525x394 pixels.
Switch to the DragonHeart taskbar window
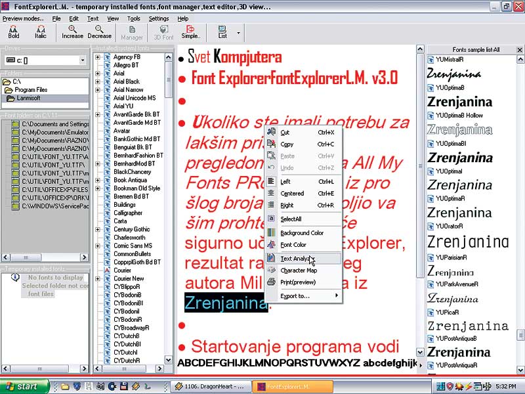point(211,386)
